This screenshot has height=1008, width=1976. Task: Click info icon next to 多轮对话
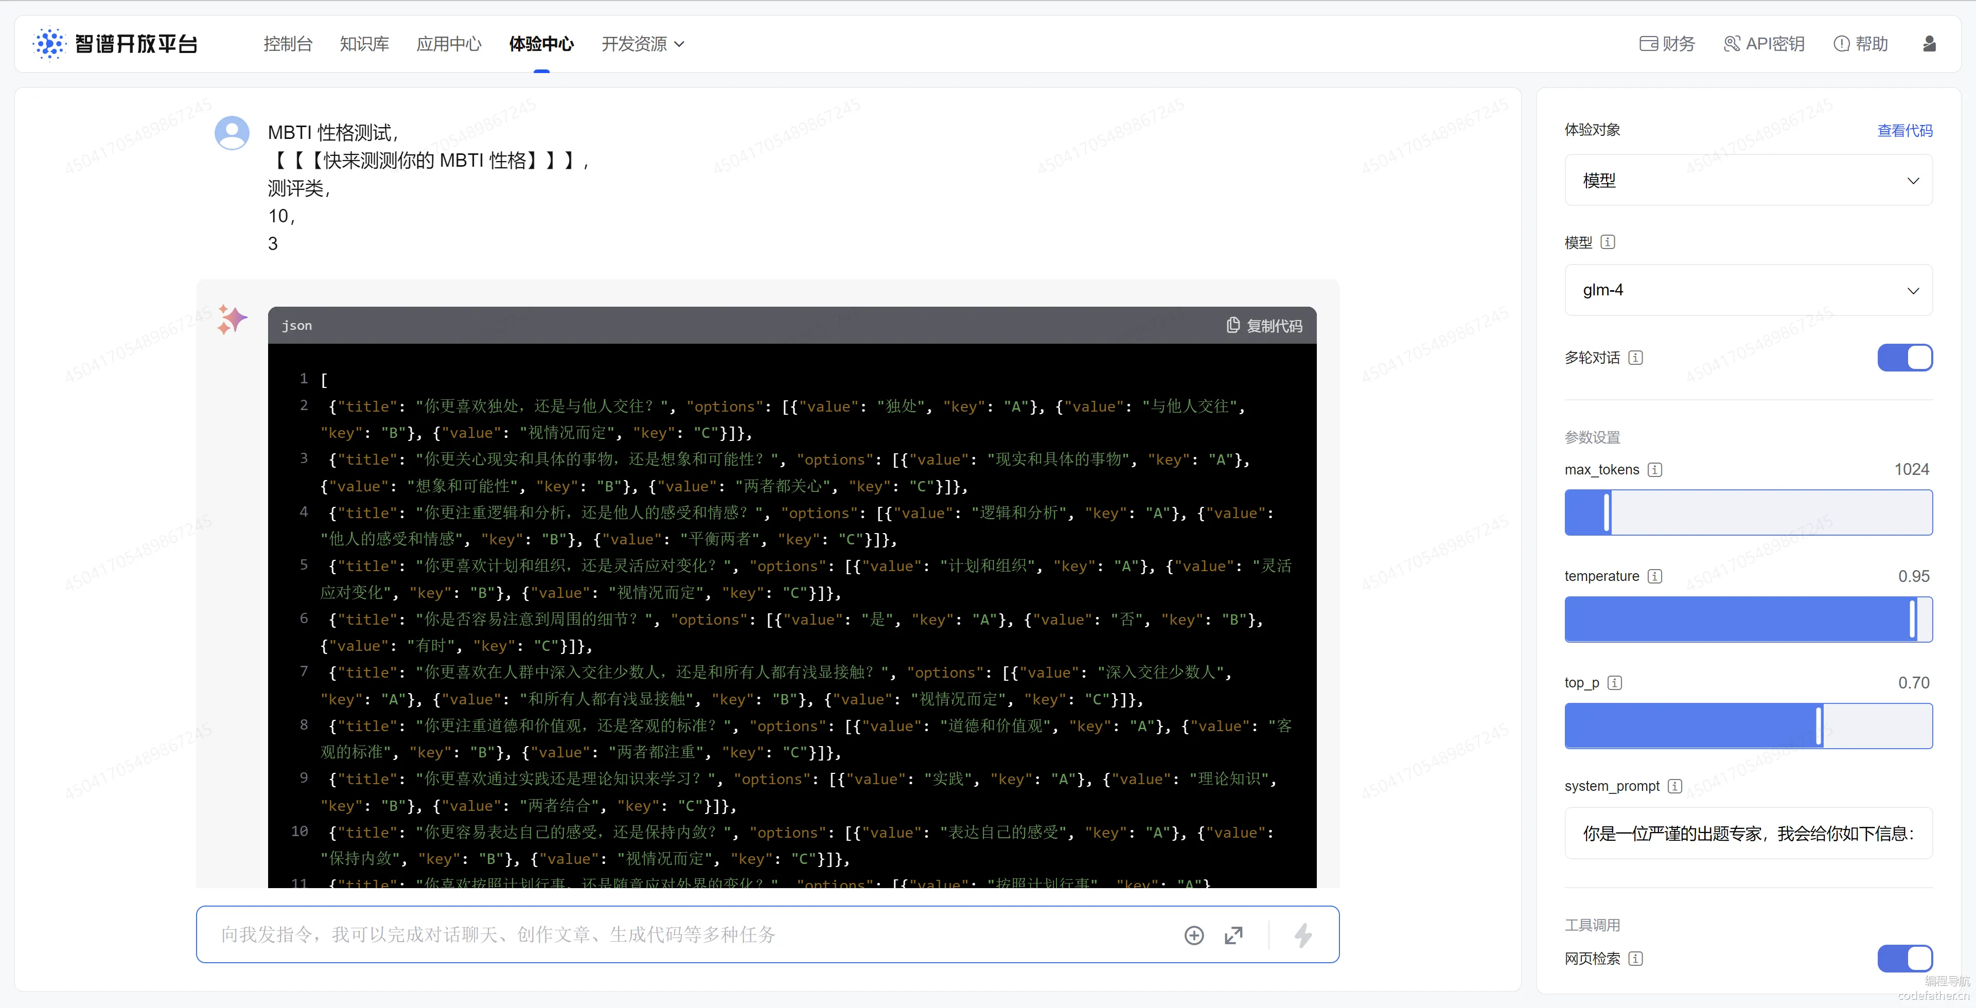(1635, 358)
